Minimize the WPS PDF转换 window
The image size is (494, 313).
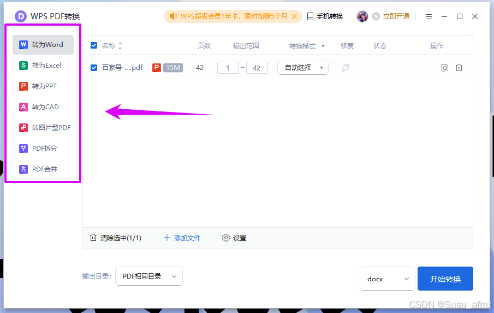pos(444,16)
